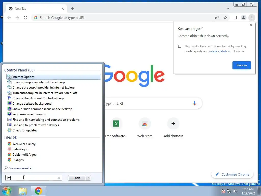This screenshot has width=261, height=196.
Task: Select Change desktop background
Action: (54, 104)
